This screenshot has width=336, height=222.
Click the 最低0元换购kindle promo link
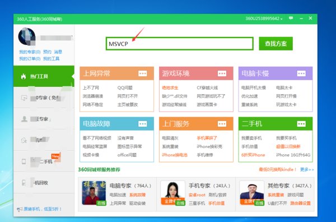278,170
